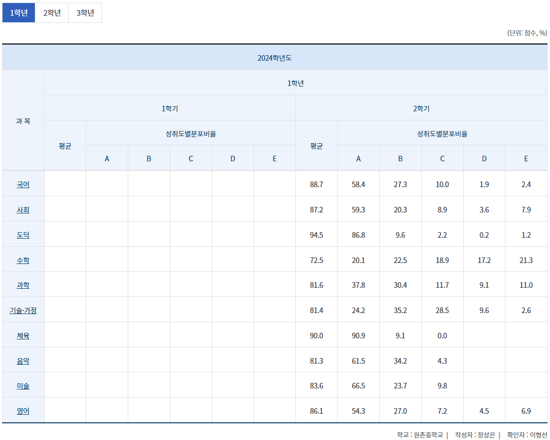
Task: Click 음악 A ratio 61.5
Action: [359, 361]
